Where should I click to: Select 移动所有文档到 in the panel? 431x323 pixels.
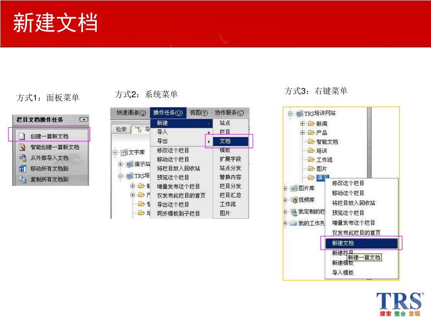(50, 169)
